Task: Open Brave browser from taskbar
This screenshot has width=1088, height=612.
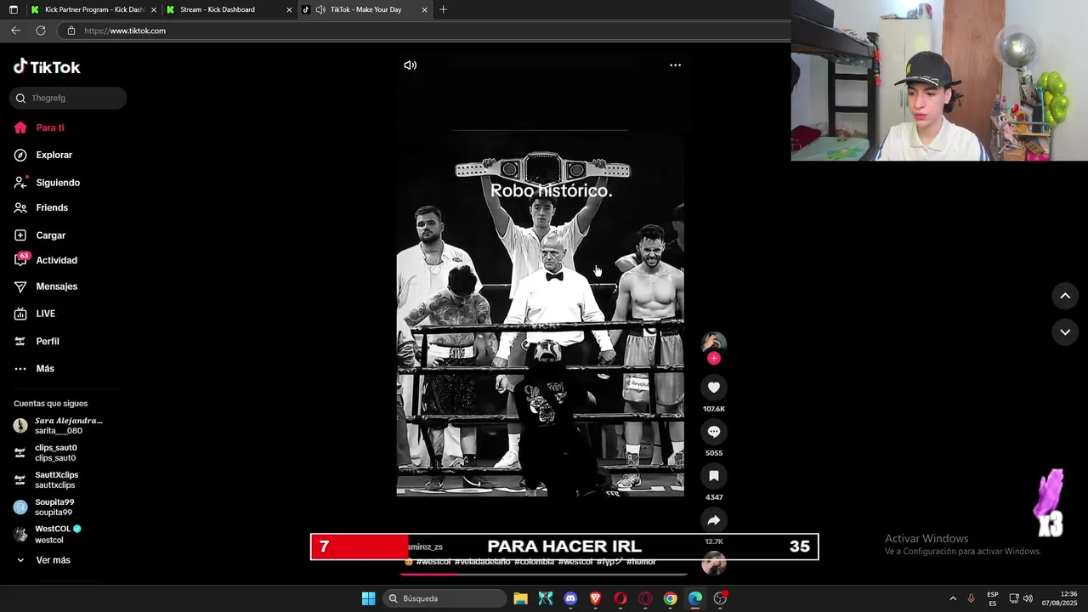Action: tap(595, 598)
